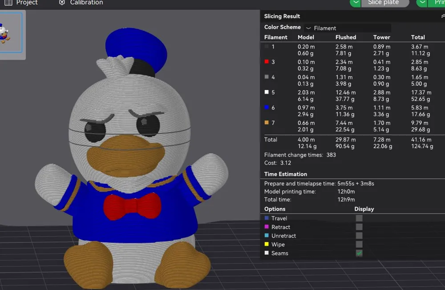Screen dimensions: 445x290
Task: Enable the Wipe display checkbox
Action: pyautogui.click(x=359, y=244)
